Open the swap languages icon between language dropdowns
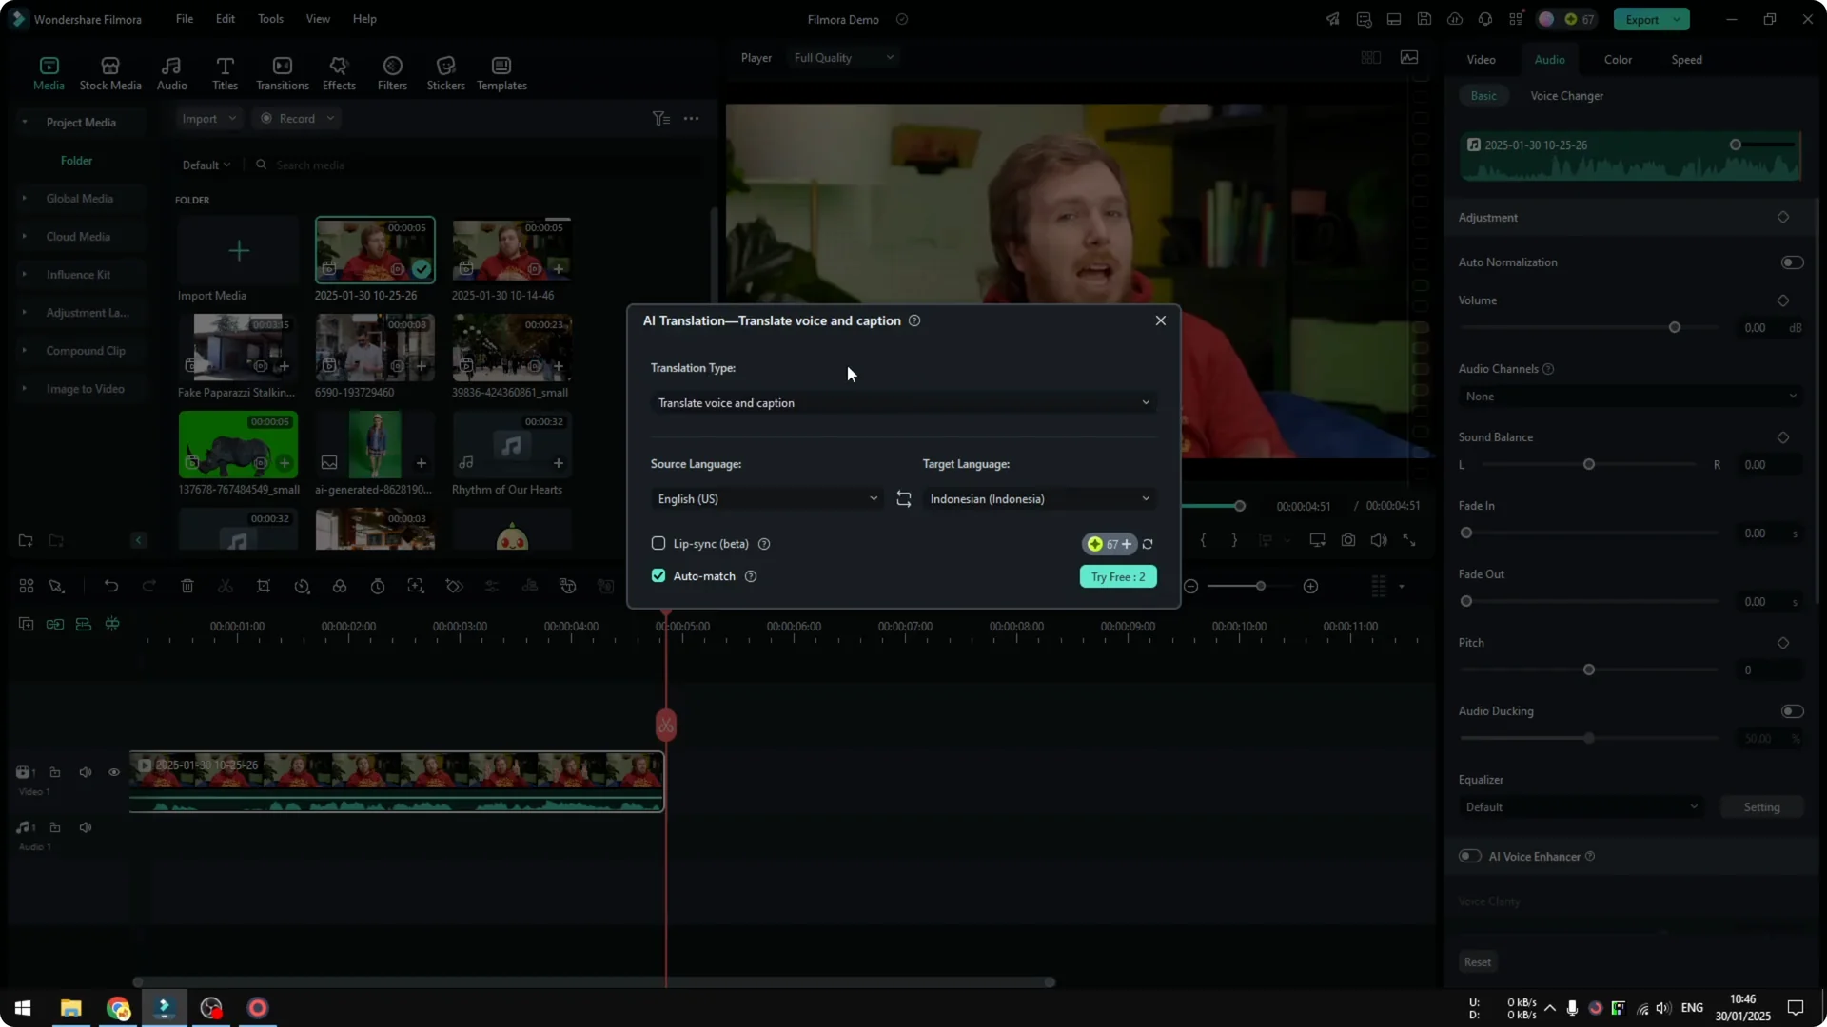The height and width of the screenshot is (1027, 1827). [903, 498]
